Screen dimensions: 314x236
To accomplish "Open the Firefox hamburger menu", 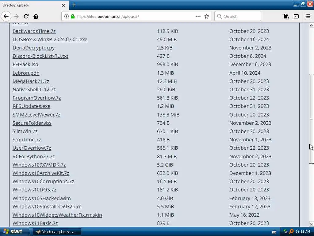I will (308, 16).
